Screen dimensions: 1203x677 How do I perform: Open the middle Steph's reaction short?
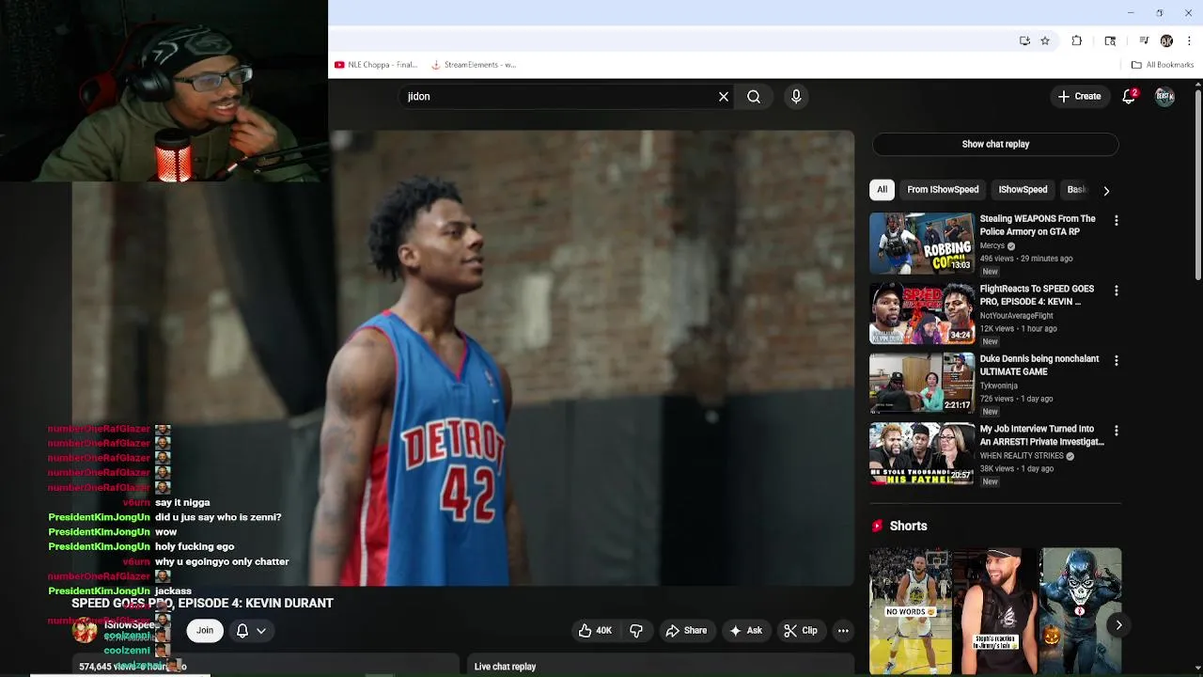point(995,611)
